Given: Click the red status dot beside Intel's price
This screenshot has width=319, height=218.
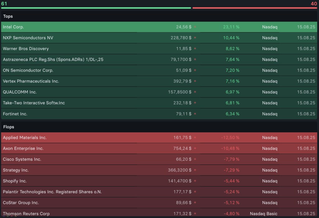Looking at the screenshot, I should tap(195, 27).
